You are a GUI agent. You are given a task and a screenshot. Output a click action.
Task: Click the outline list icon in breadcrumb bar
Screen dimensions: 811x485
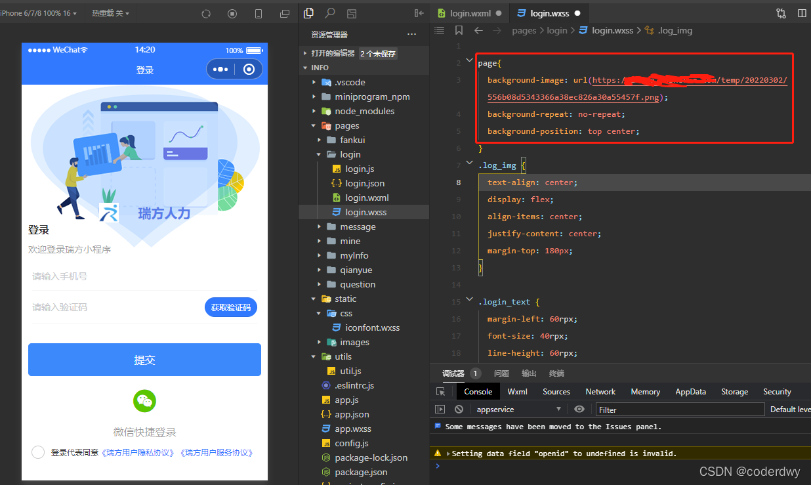pos(440,30)
